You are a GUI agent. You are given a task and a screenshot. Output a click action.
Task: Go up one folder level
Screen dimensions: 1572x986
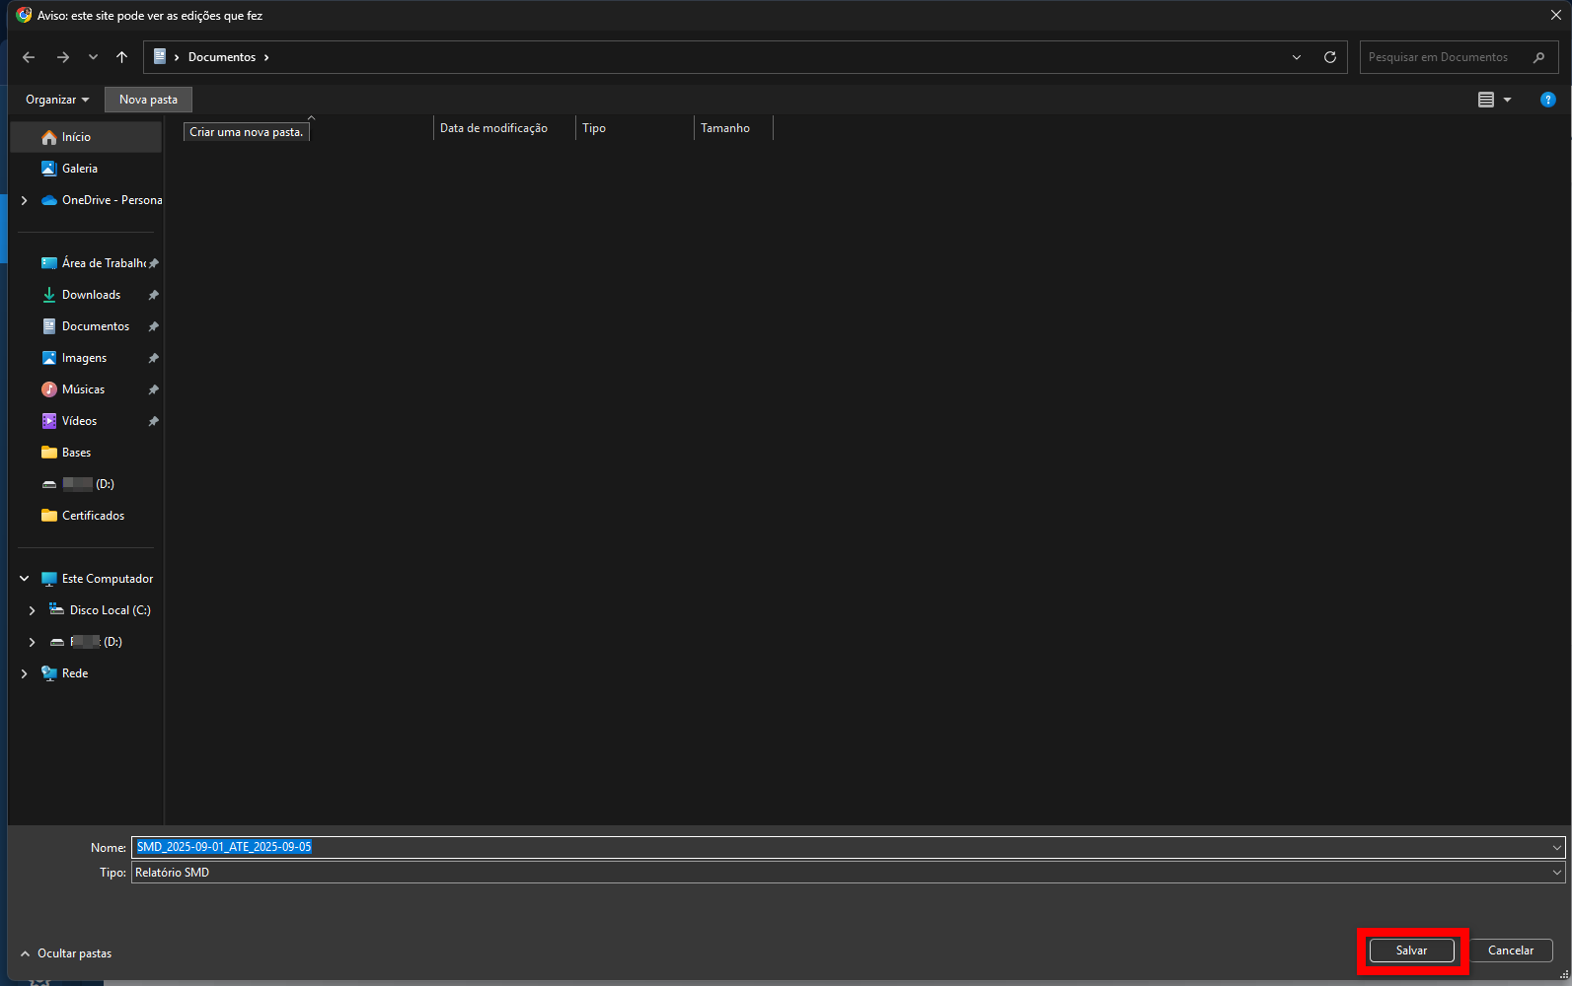click(x=121, y=57)
